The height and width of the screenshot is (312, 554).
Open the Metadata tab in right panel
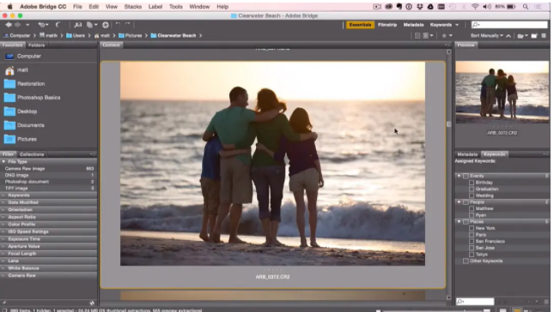[467, 154]
